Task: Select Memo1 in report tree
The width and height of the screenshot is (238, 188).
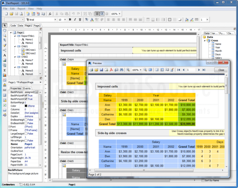Action: [29, 40]
